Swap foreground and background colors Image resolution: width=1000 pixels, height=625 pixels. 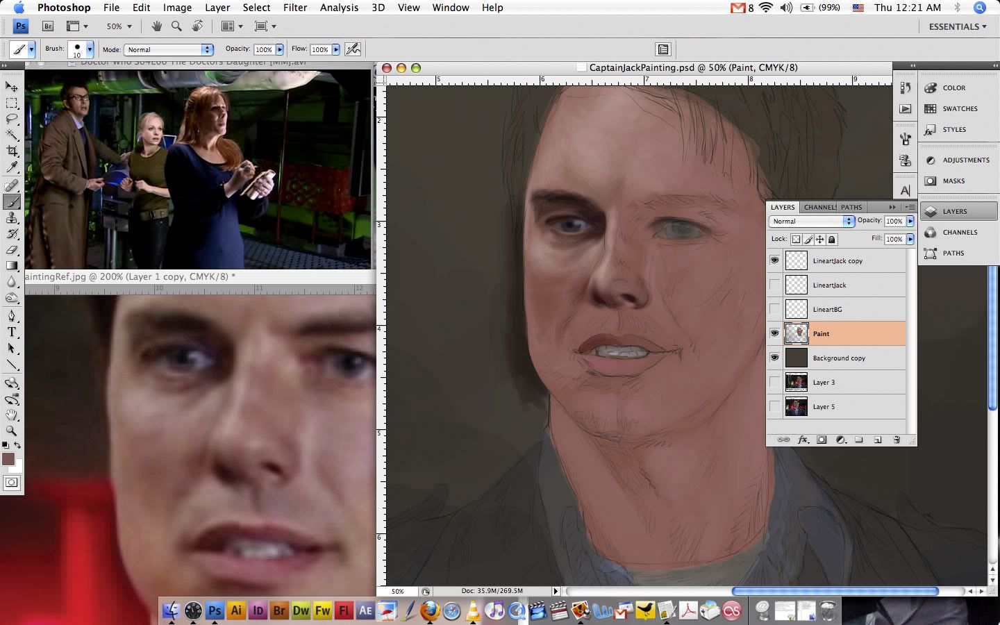17,445
